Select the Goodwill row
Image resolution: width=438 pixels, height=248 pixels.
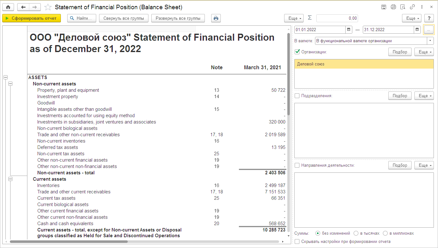point(156,103)
